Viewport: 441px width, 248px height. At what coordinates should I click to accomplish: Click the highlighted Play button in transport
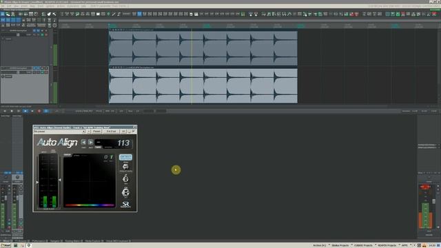[x=25, y=111]
